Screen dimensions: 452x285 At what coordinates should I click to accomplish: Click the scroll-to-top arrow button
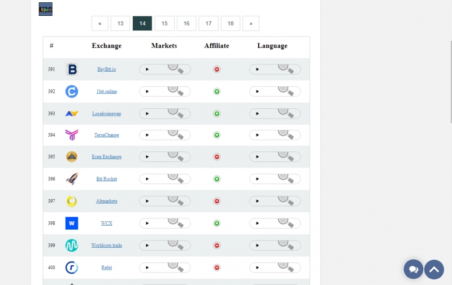pos(434,269)
